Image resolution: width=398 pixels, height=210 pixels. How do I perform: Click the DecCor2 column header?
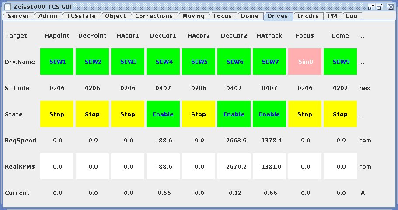(234, 36)
